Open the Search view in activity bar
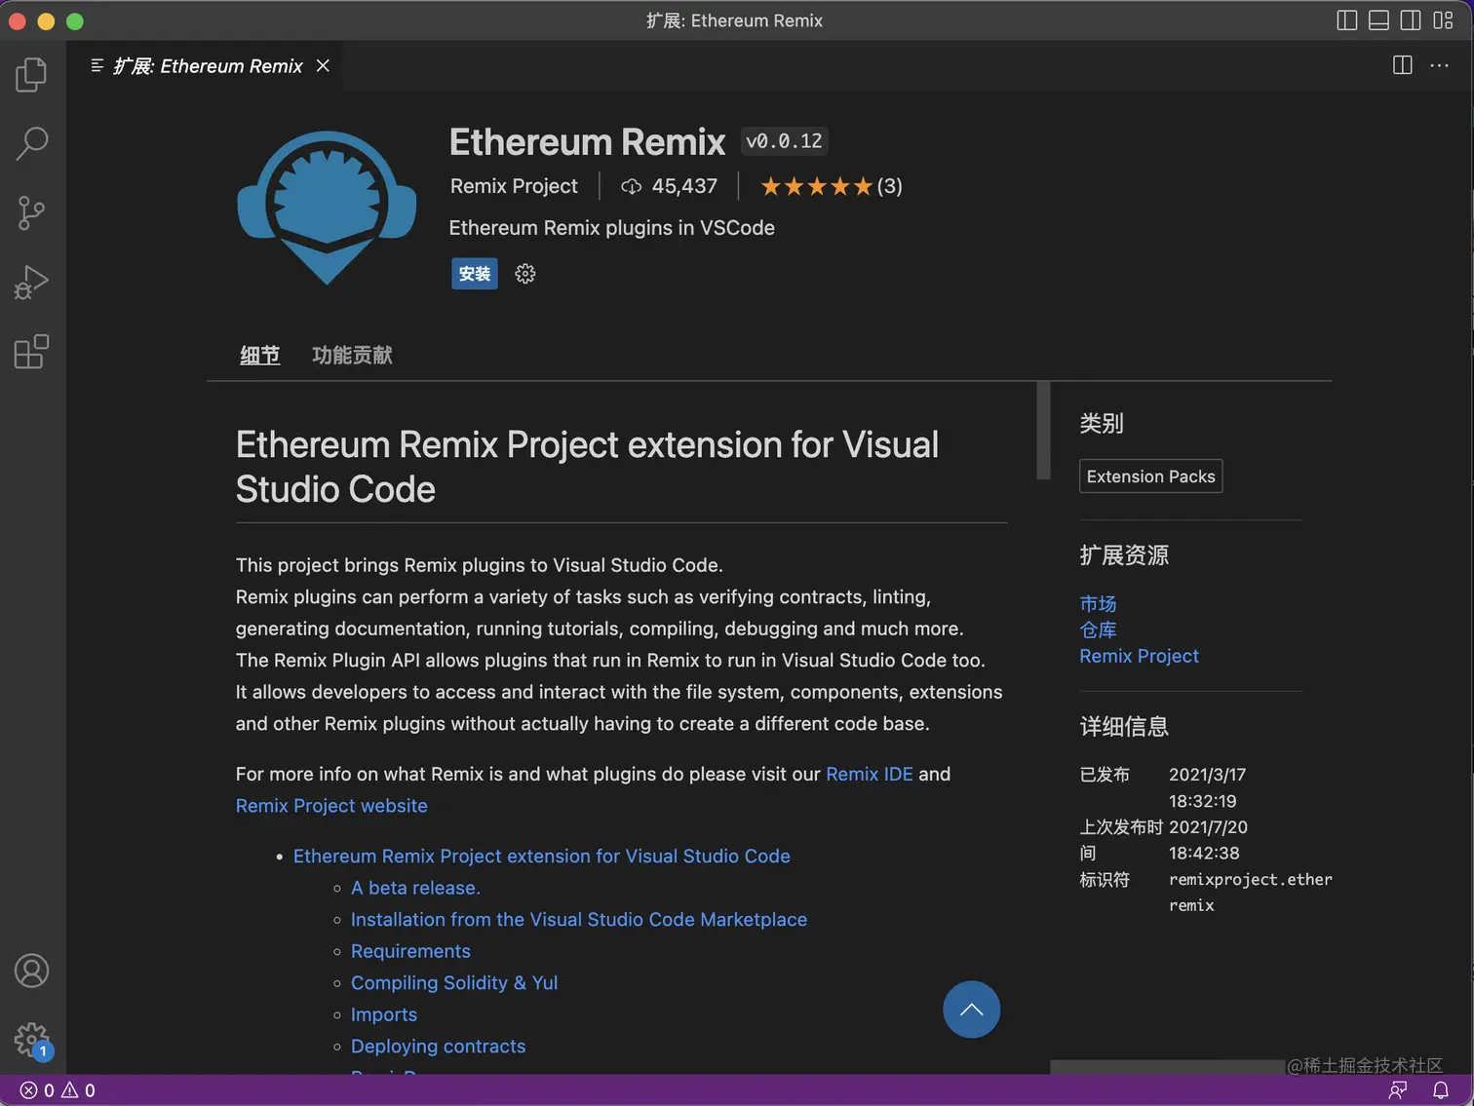The width and height of the screenshot is (1474, 1106). (31, 143)
